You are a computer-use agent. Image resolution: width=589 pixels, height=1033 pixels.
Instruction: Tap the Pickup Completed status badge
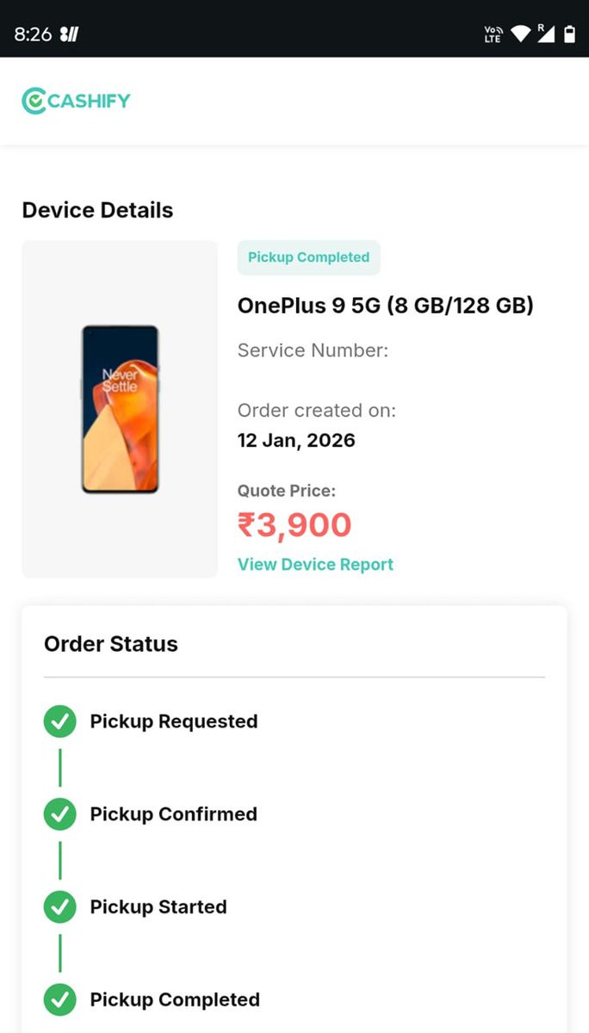308,257
